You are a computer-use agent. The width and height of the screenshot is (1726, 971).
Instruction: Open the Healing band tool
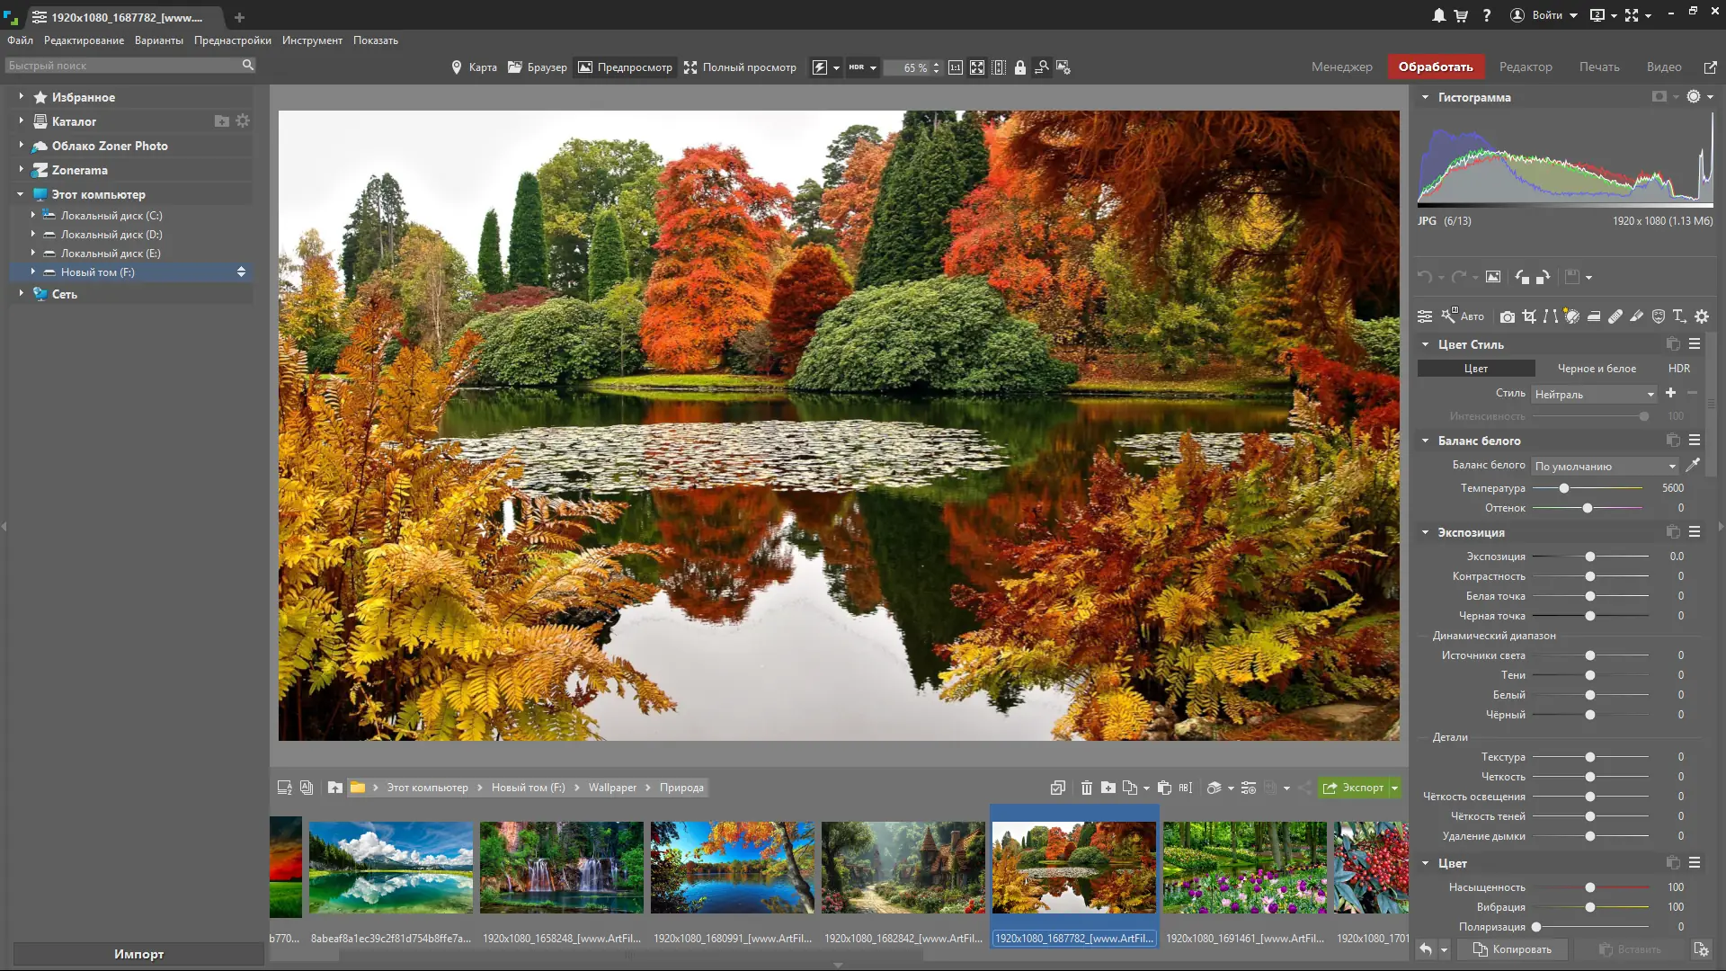click(x=1615, y=316)
